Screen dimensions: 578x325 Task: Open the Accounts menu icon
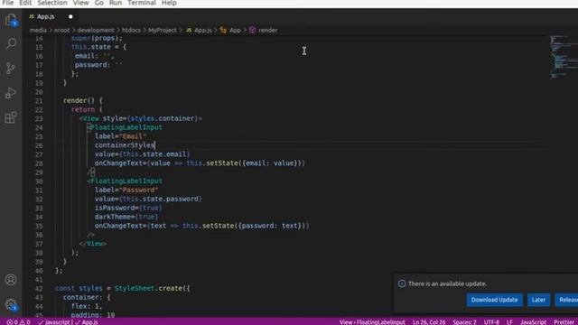(x=11, y=280)
